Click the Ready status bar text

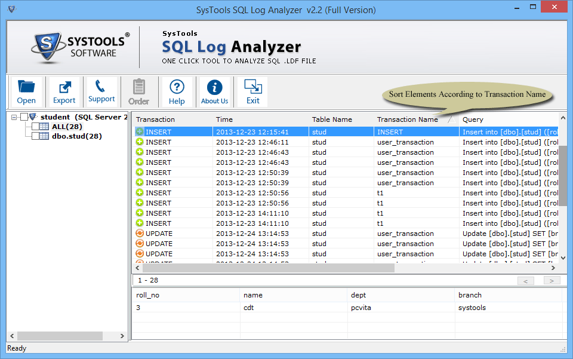[17, 348]
